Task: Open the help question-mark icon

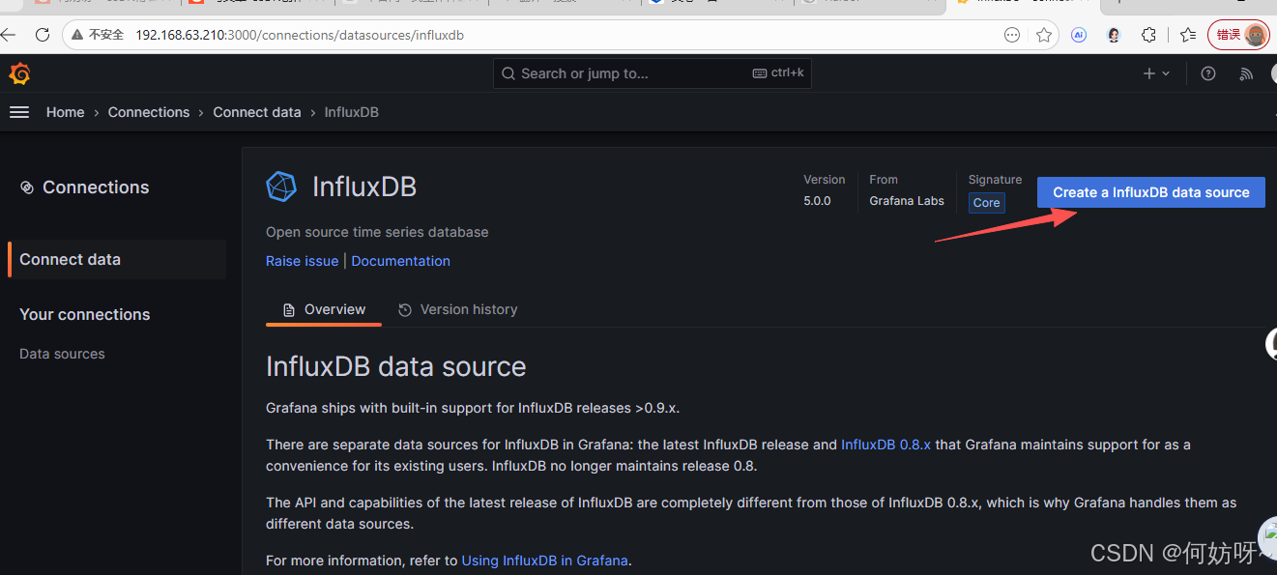Action: [1208, 73]
